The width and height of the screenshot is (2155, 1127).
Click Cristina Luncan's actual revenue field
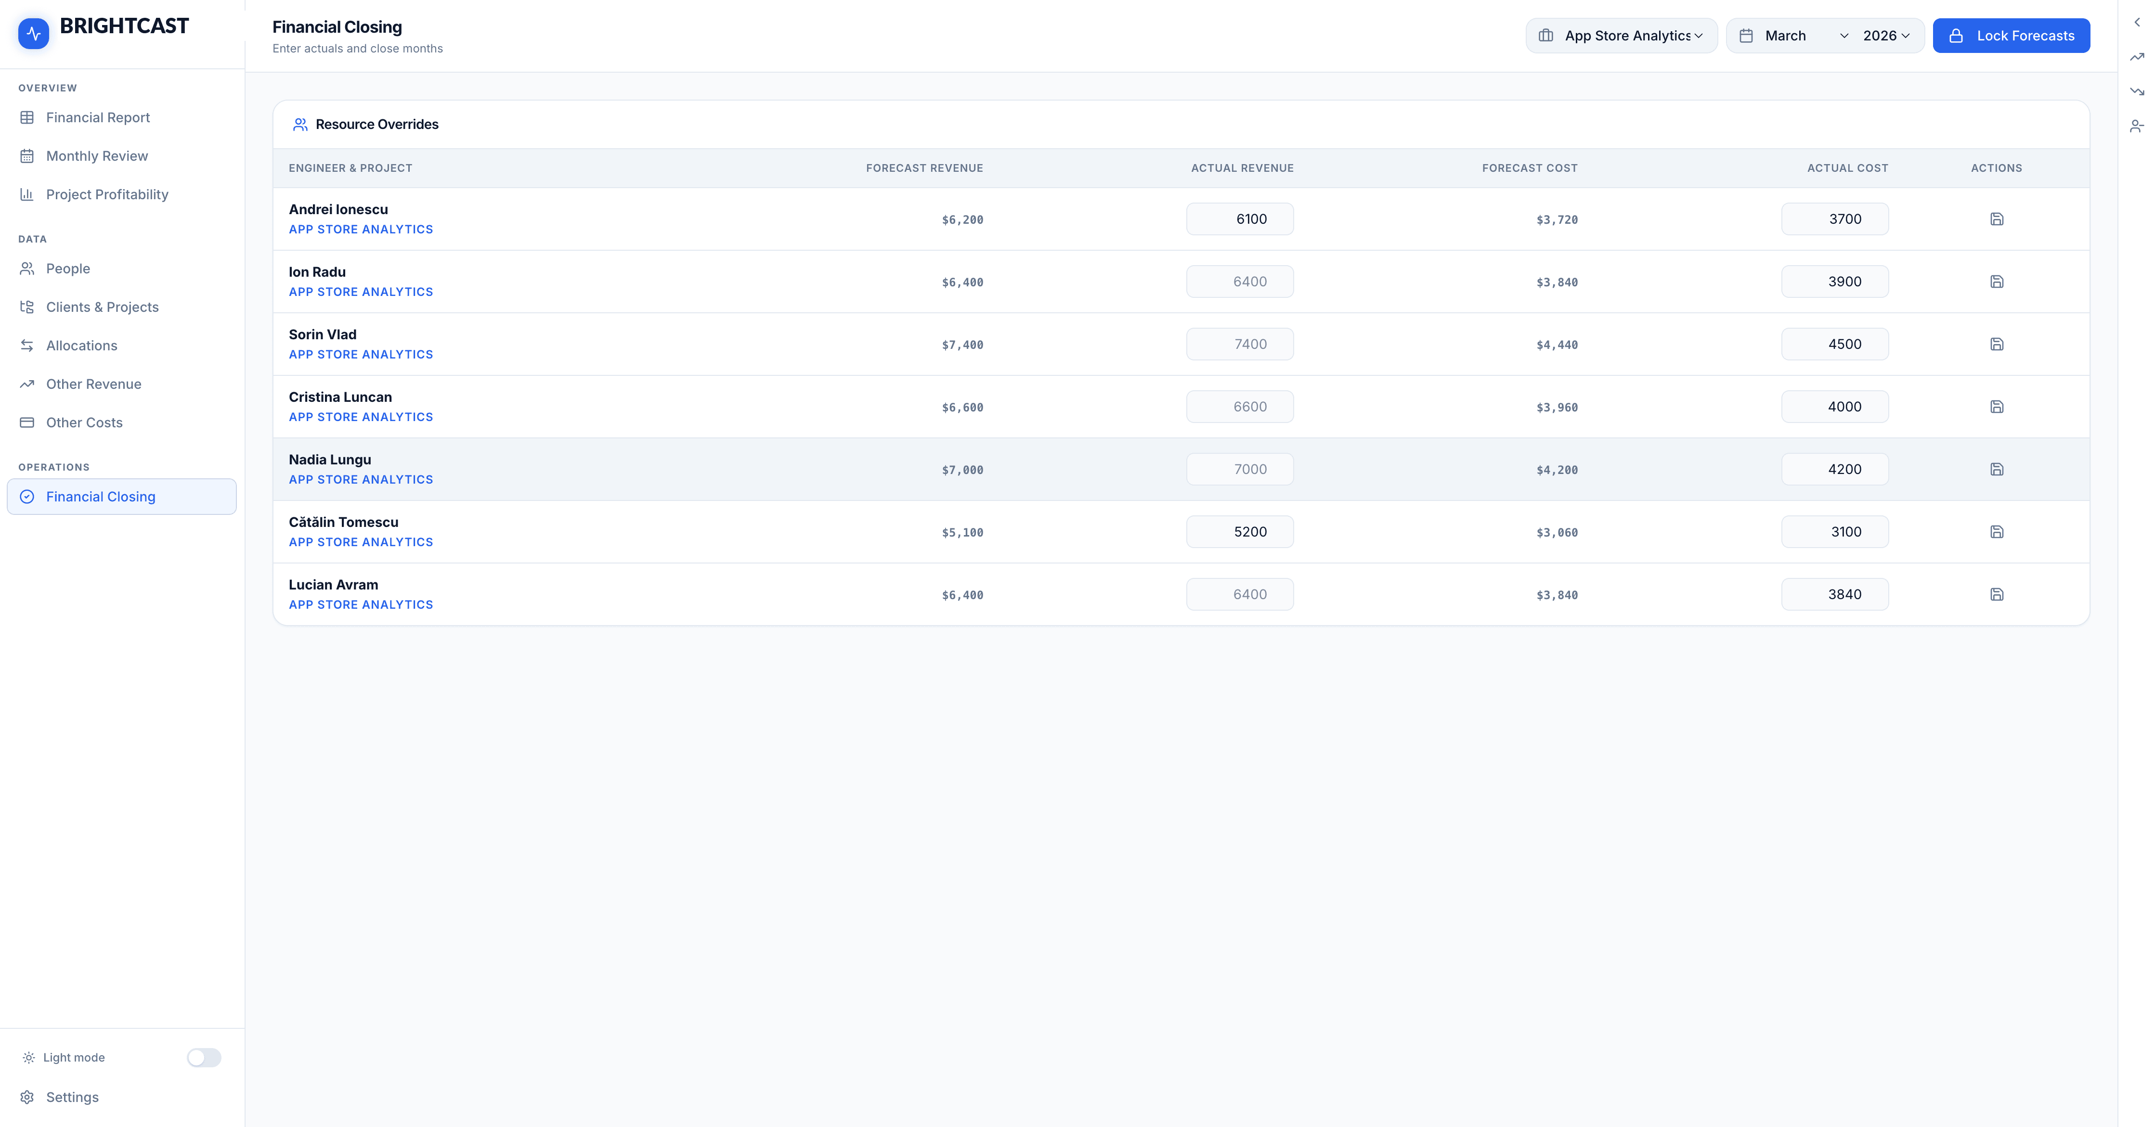1239,407
